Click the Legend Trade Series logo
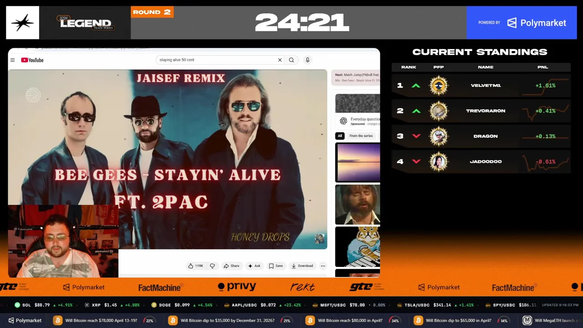The width and height of the screenshot is (583, 328). click(x=85, y=23)
